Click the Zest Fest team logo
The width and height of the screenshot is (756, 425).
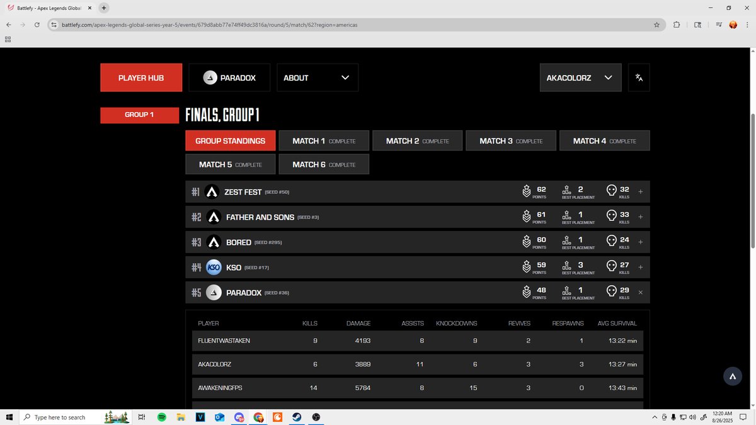click(x=212, y=192)
